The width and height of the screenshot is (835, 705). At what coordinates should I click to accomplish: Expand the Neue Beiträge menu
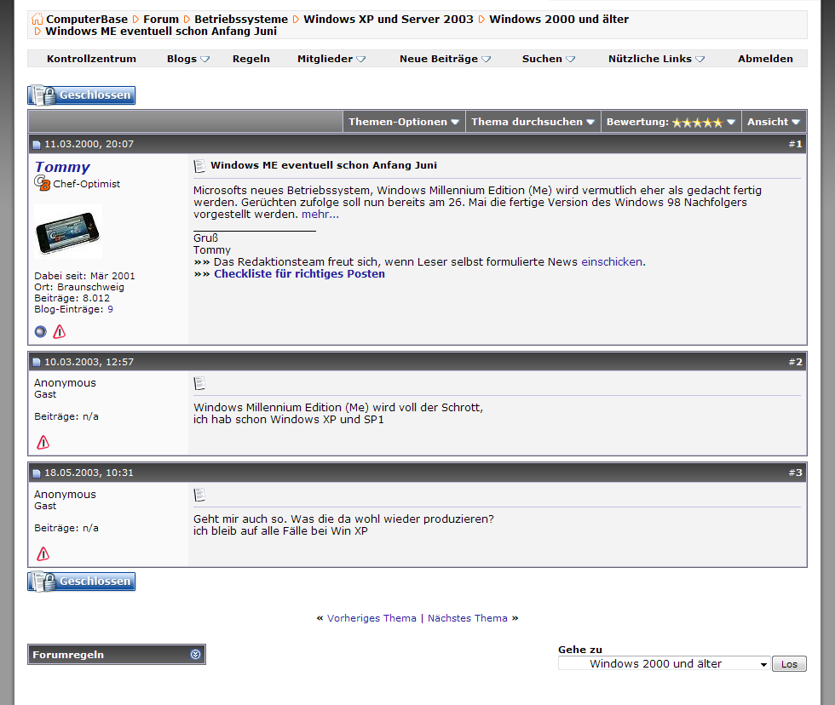tap(445, 59)
